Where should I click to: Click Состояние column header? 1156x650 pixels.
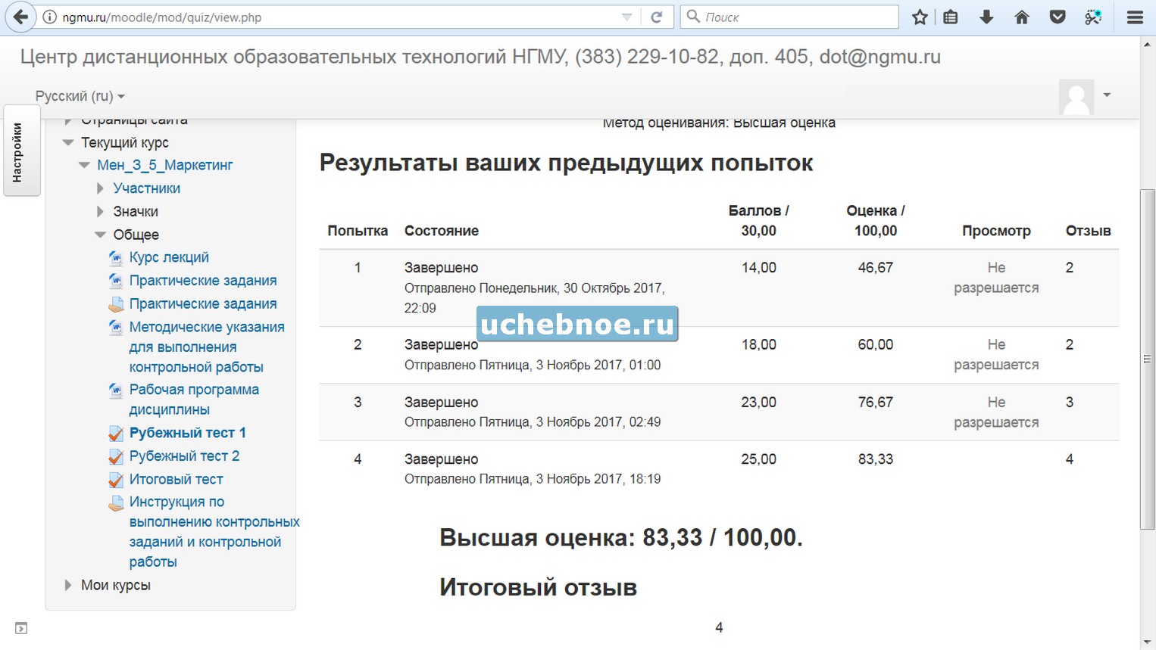click(x=442, y=231)
